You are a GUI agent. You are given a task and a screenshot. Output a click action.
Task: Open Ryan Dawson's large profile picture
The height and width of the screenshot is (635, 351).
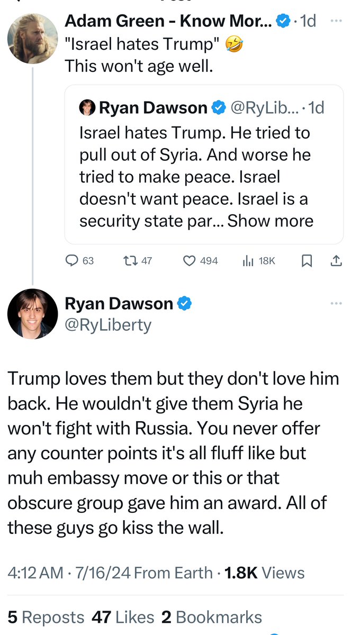tap(32, 314)
